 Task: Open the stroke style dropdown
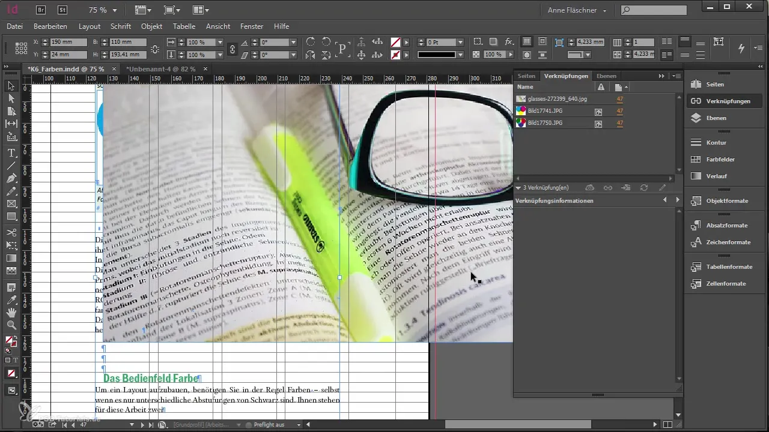460,55
